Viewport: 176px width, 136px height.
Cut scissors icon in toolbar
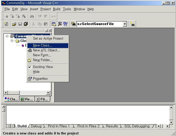pos(33,24)
